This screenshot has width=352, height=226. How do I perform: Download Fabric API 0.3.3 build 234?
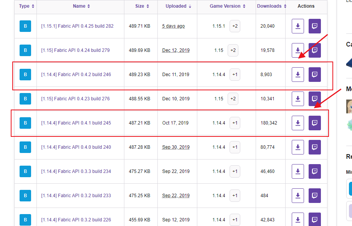[x=297, y=171]
